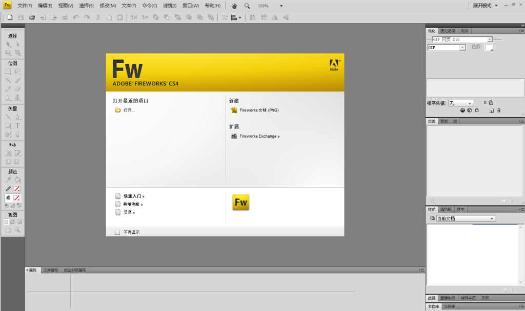This screenshot has height=311, width=525.
Task: Check the 不再显示 checkbox
Action: point(117,232)
